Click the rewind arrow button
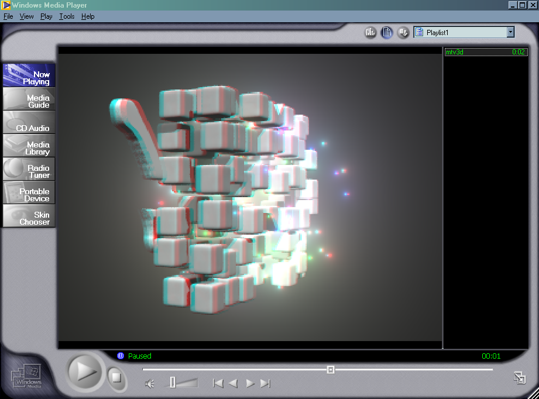This screenshot has height=399, width=539. [234, 383]
